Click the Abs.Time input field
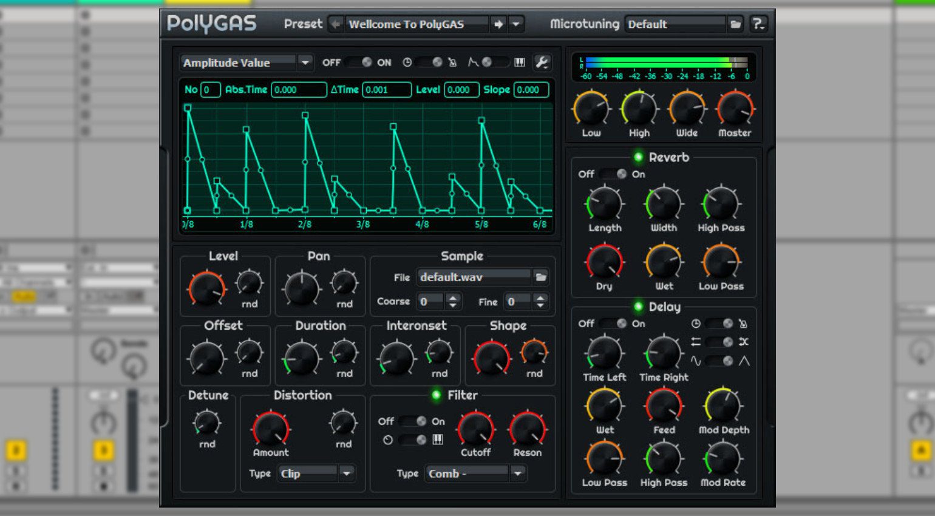The height and width of the screenshot is (516, 935). pyautogui.click(x=299, y=90)
